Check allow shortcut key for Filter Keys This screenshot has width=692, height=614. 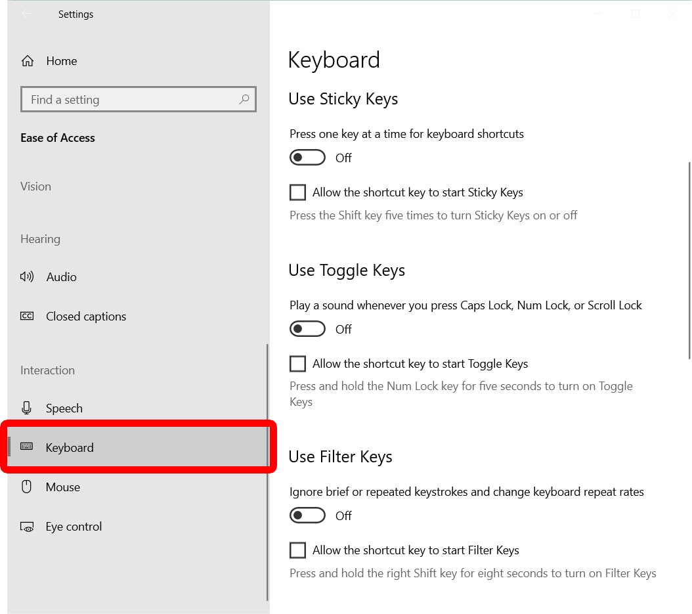pyautogui.click(x=297, y=550)
